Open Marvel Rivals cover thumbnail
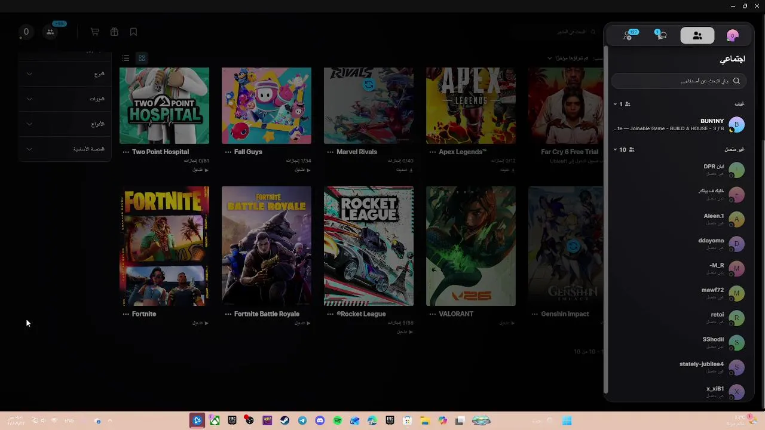This screenshot has width=765, height=430. 369,106
